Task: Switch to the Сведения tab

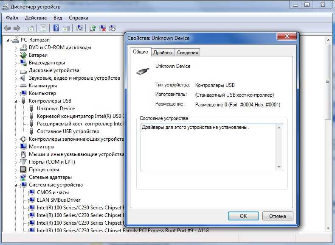Action: [x=187, y=53]
